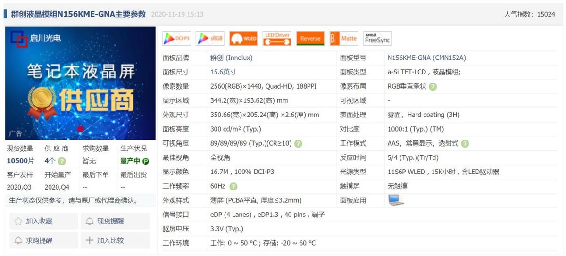Open help icon next to 可视角度 value

[299, 144]
